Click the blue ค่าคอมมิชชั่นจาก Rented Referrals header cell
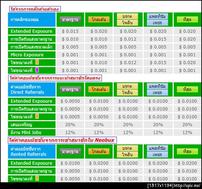The height and width of the screenshot is (189, 202). pos(32,151)
